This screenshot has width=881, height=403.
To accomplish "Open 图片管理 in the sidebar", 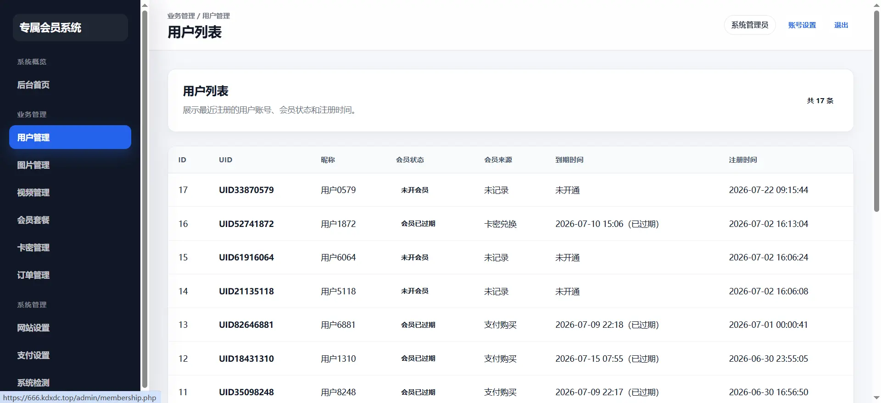I will [x=70, y=165].
